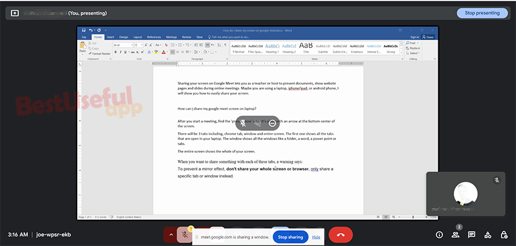Click the Sort icon in Paragraph group
The height and width of the screenshot is (246, 516).
coord(219,45)
